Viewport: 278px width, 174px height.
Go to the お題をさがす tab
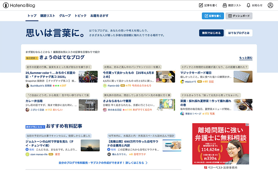pyautogui.click(x=99, y=16)
